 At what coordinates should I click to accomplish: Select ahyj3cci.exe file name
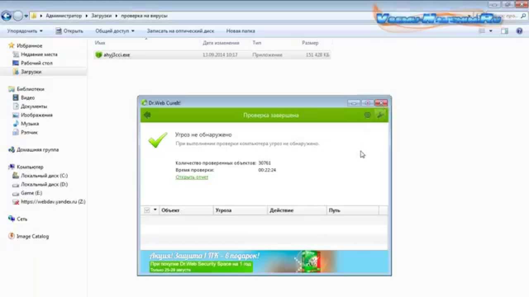coord(117,54)
